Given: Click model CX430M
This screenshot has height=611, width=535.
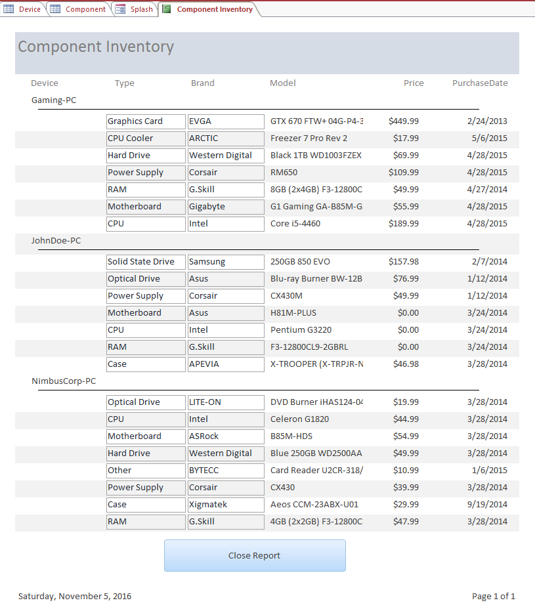Looking at the screenshot, I should [x=286, y=296].
